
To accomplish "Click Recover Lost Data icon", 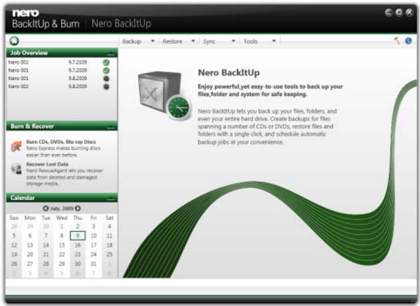I will click(16, 169).
